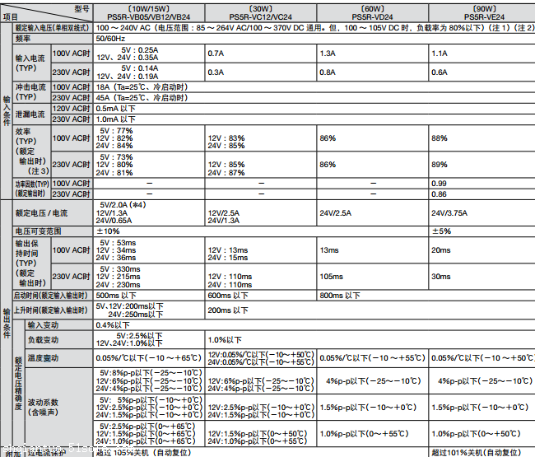The height and width of the screenshot is (457, 535).
Task: Select the 上升时间 row label
Action: (53, 310)
